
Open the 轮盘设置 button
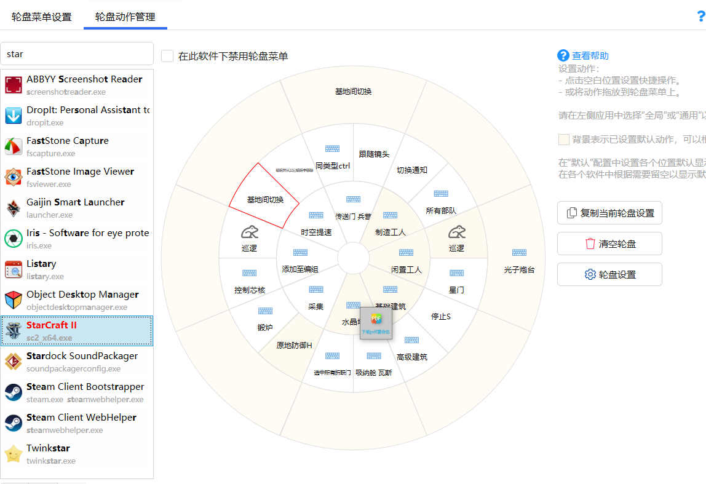tap(609, 274)
